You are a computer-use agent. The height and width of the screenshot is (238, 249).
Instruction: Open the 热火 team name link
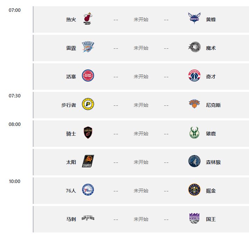71,19
